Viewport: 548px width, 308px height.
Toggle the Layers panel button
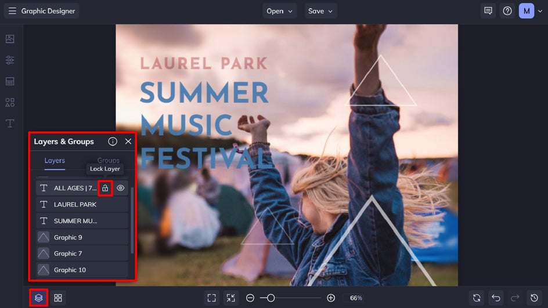click(39, 298)
